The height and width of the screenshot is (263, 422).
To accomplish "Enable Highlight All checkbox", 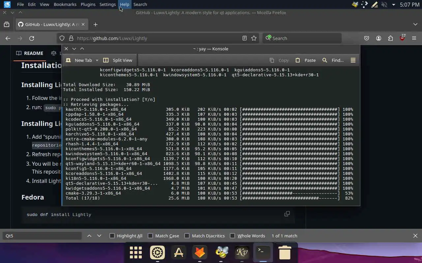I will [x=112, y=236].
